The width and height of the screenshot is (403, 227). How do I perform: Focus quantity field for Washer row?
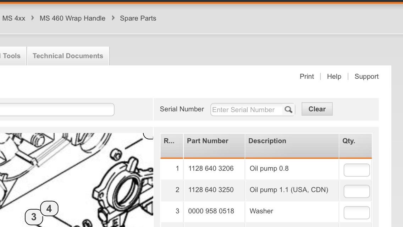pyautogui.click(x=357, y=213)
